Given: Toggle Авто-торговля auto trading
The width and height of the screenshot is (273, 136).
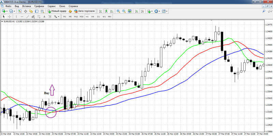Looking at the screenshot, I should click(84, 11).
